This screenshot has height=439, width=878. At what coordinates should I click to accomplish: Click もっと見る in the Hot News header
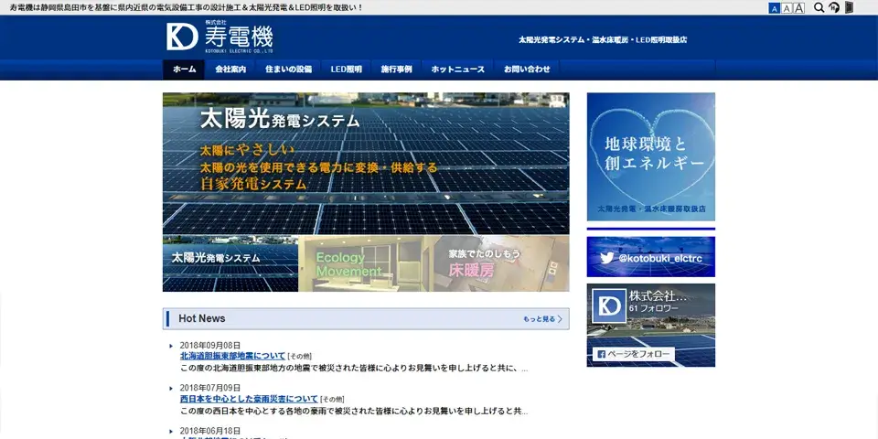pyautogui.click(x=542, y=318)
